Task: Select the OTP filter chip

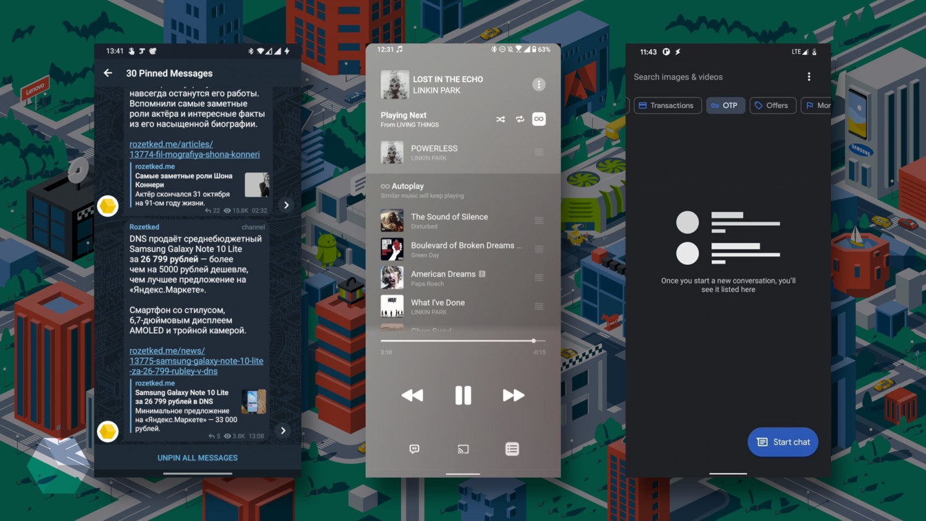Action: 725,106
